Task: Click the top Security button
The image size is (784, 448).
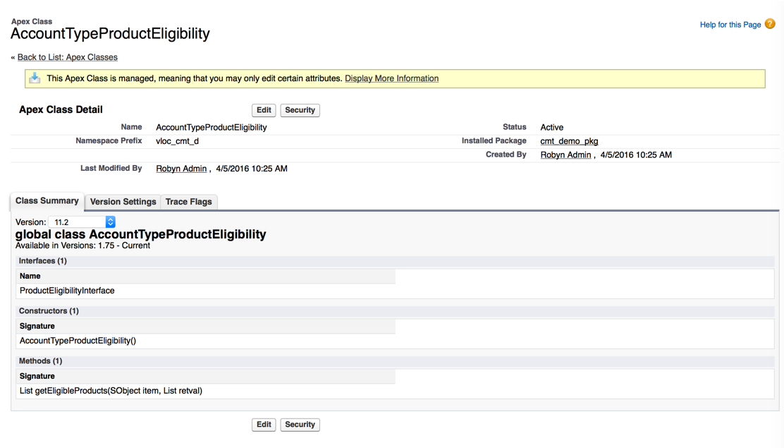Action: (x=300, y=110)
